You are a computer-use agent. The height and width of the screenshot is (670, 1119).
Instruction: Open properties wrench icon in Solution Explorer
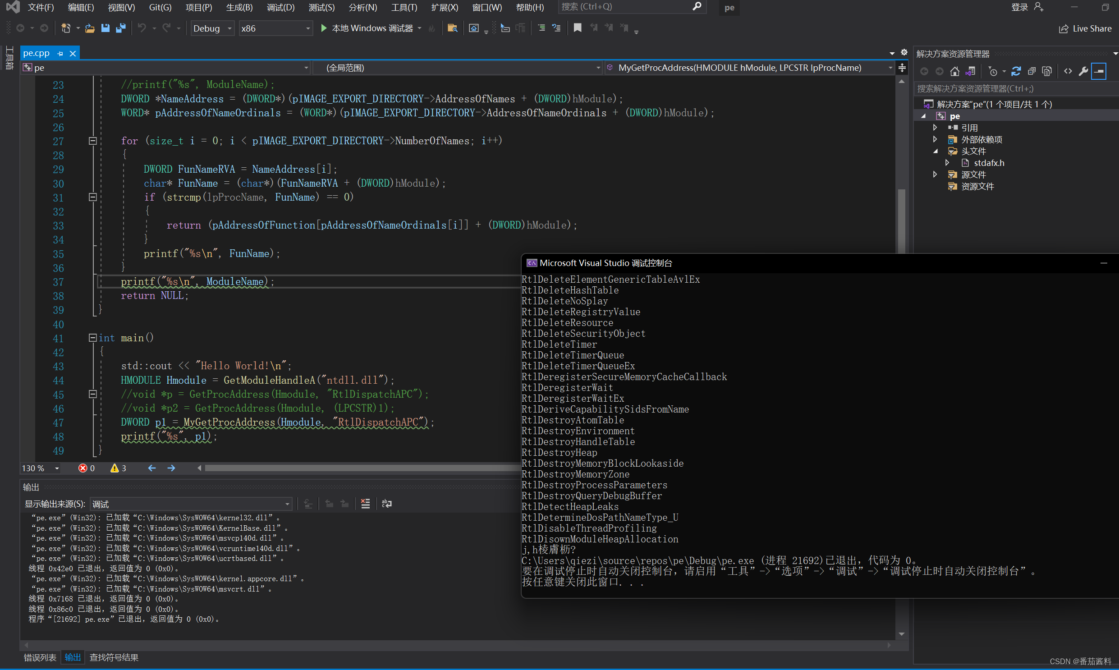(1083, 71)
